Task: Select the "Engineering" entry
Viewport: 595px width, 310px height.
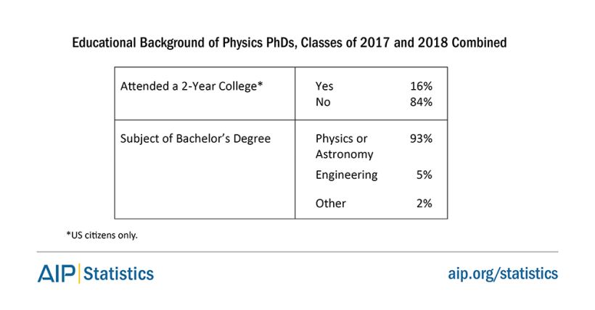Action: tap(346, 175)
